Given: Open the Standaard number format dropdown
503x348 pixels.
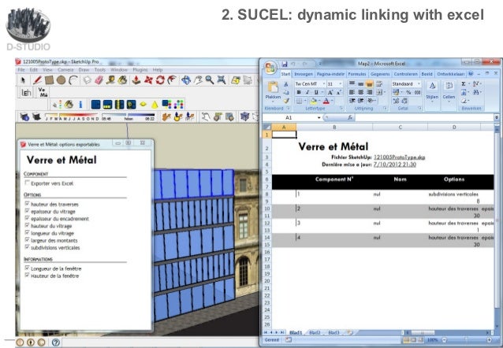Looking at the screenshot, I should pos(419,84).
